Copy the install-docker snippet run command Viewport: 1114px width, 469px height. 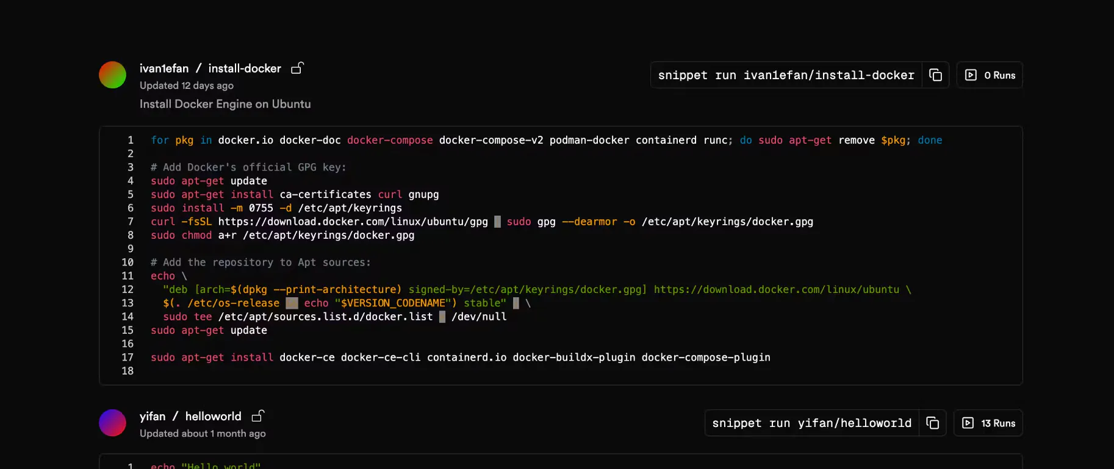[935, 75]
